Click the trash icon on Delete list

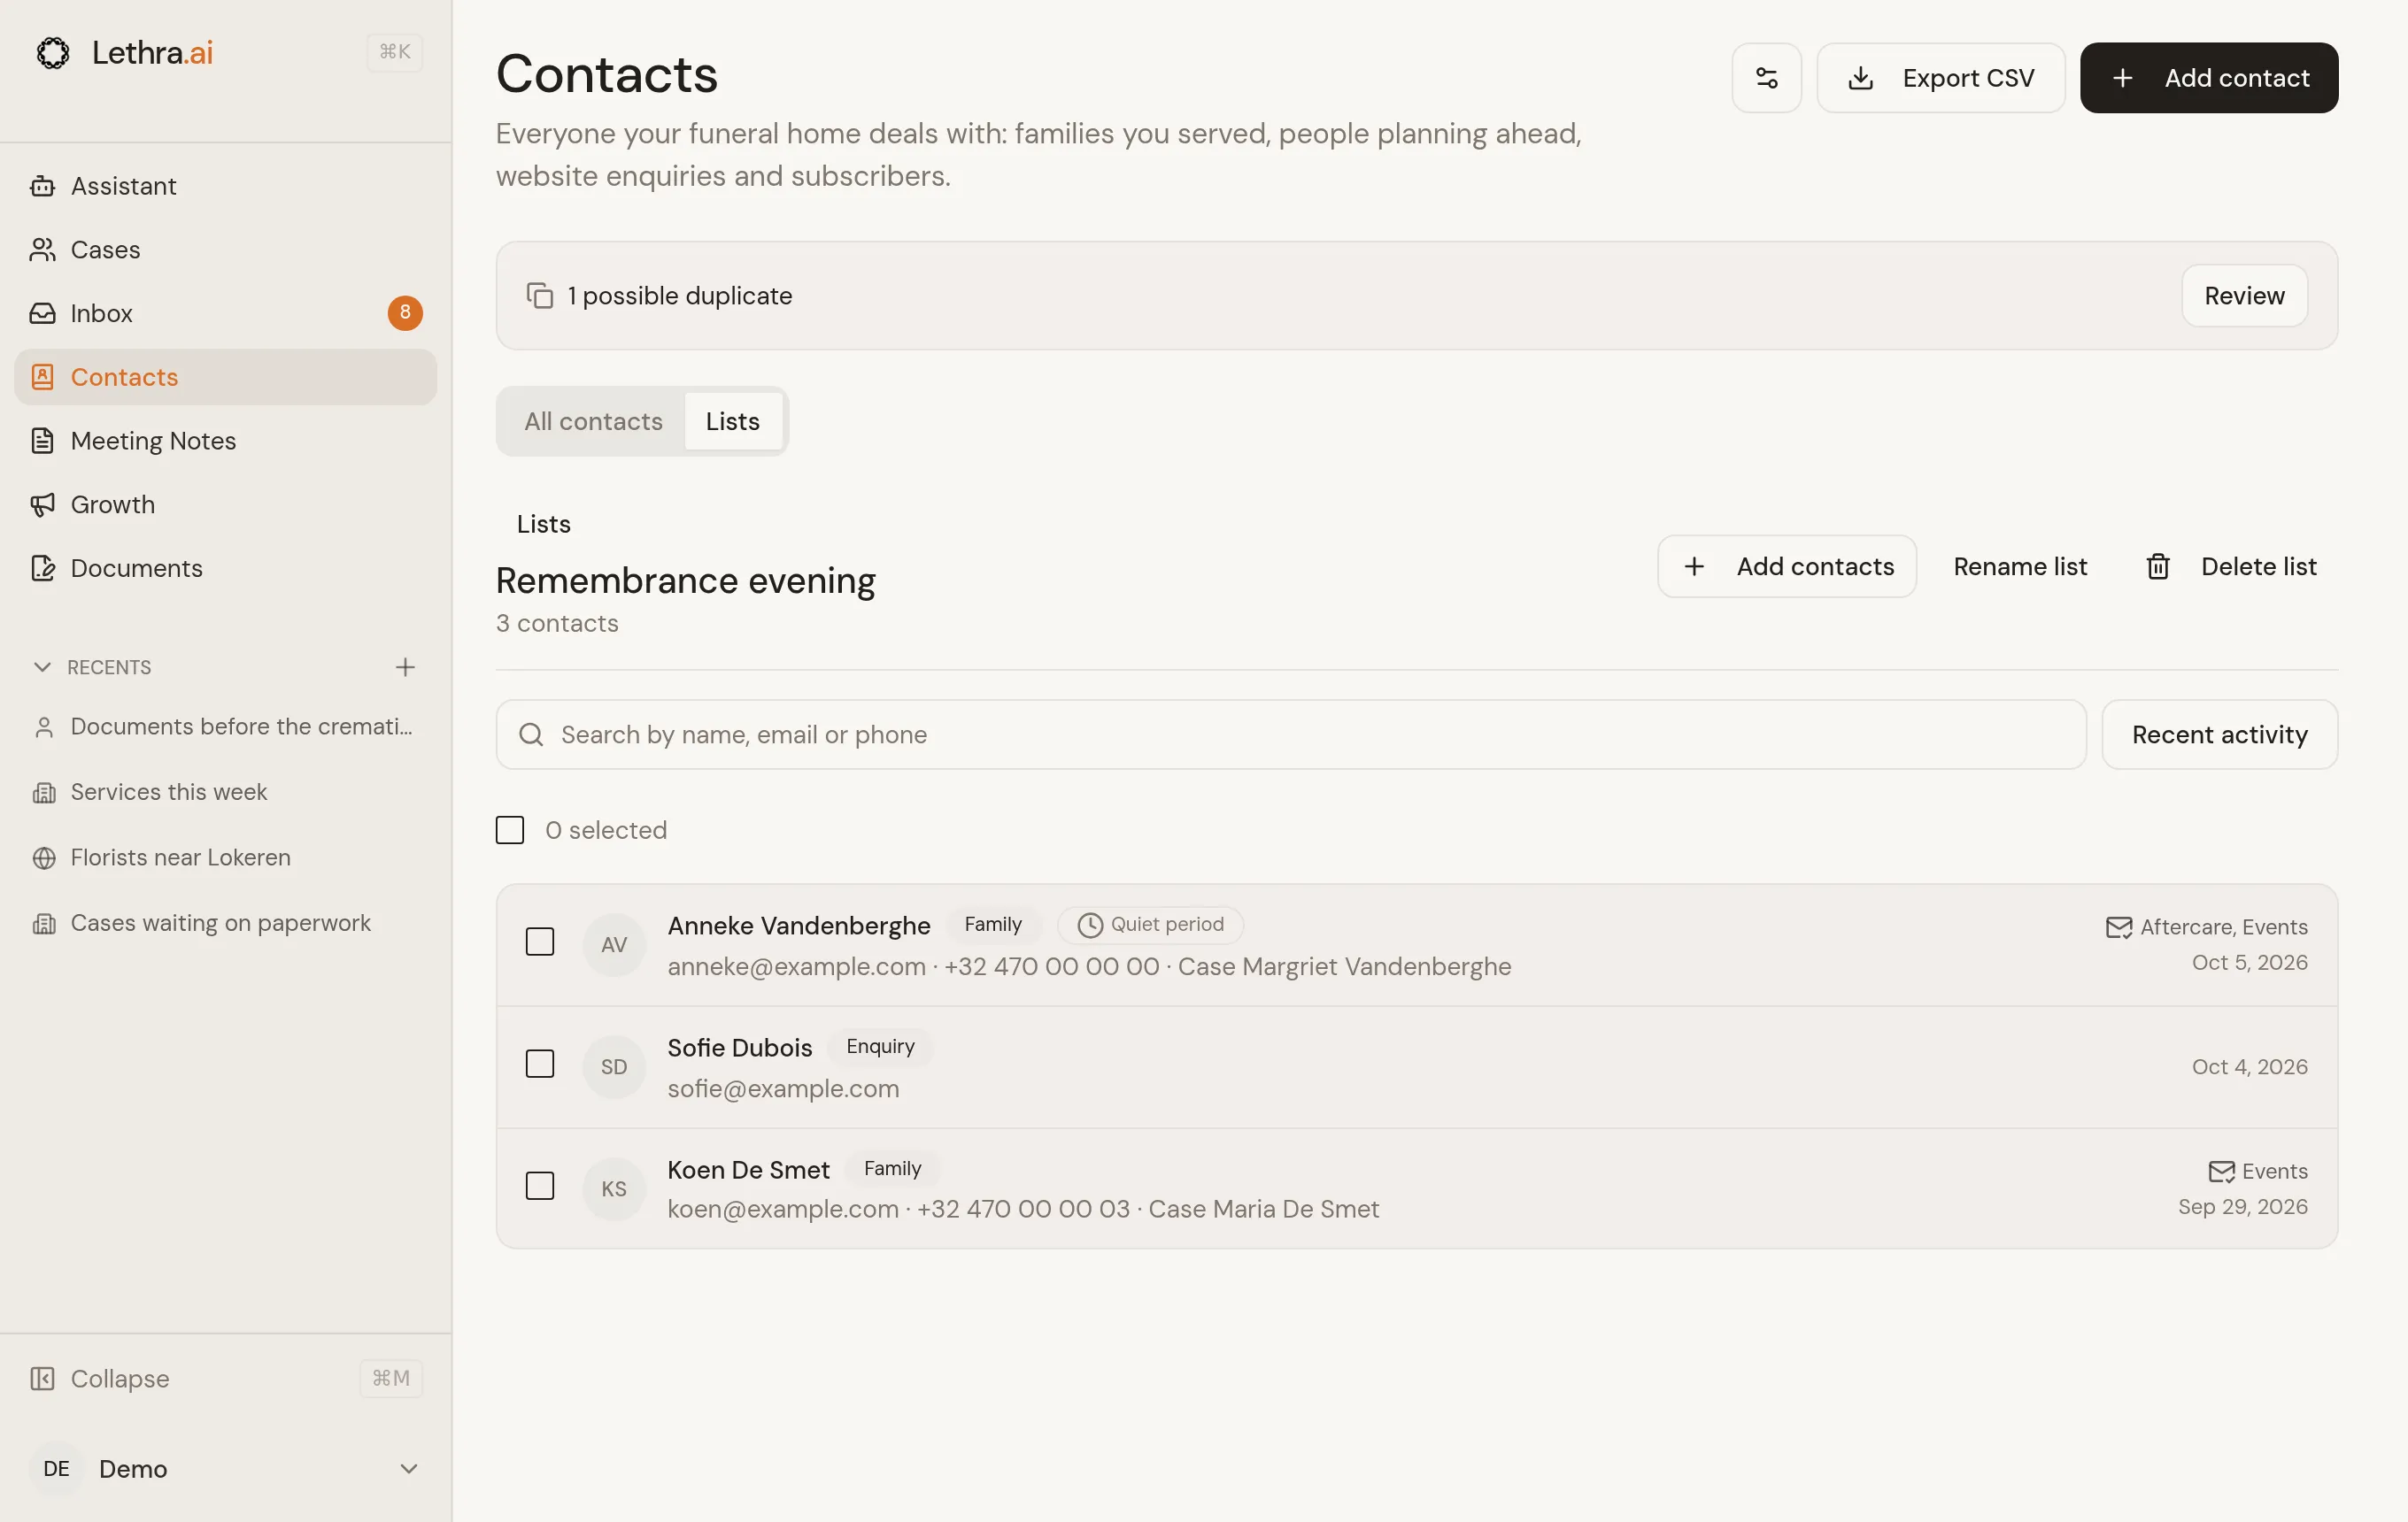tap(2157, 566)
